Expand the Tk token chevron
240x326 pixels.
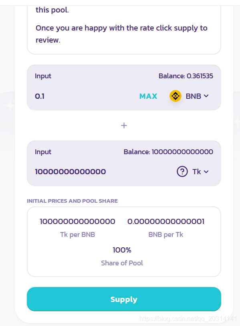(x=206, y=172)
